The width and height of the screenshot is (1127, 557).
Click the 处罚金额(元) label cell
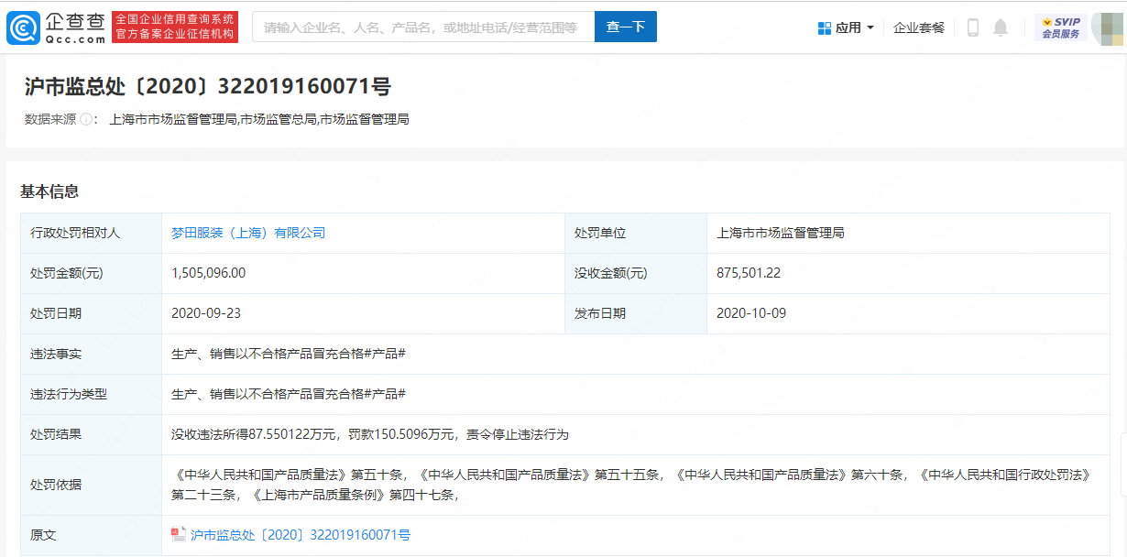[x=91, y=273]
